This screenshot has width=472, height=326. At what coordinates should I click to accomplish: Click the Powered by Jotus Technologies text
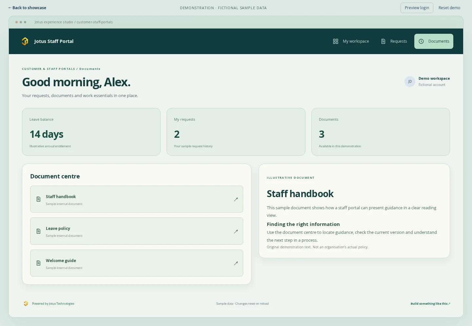[53, 304]
